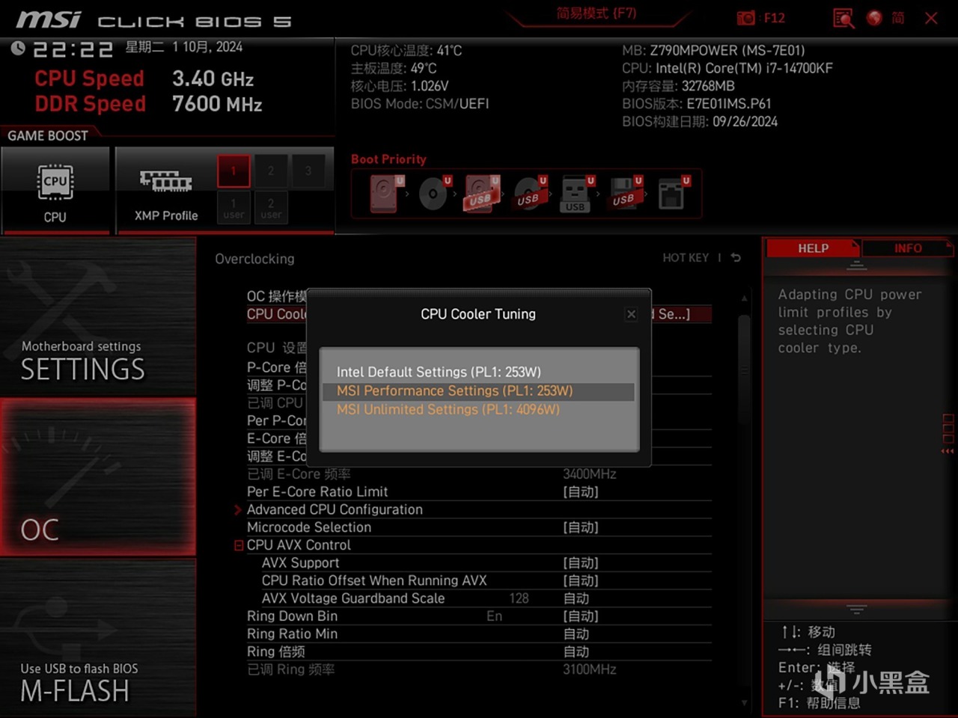Change language via the globe icon
Viewport: 958px width, 718px height.
[x=874, y=18]
